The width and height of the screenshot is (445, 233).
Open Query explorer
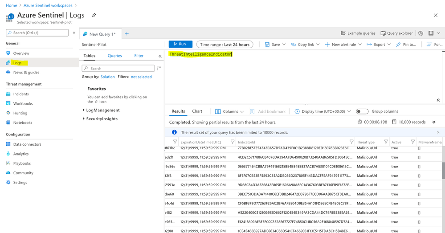tap(396, 33)
